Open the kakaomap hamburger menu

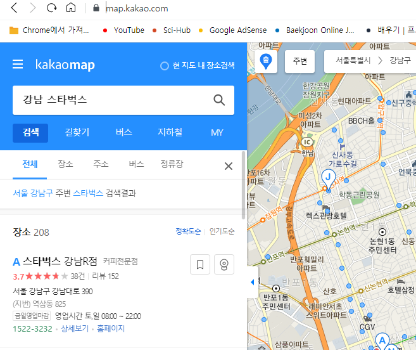[18, 64]
